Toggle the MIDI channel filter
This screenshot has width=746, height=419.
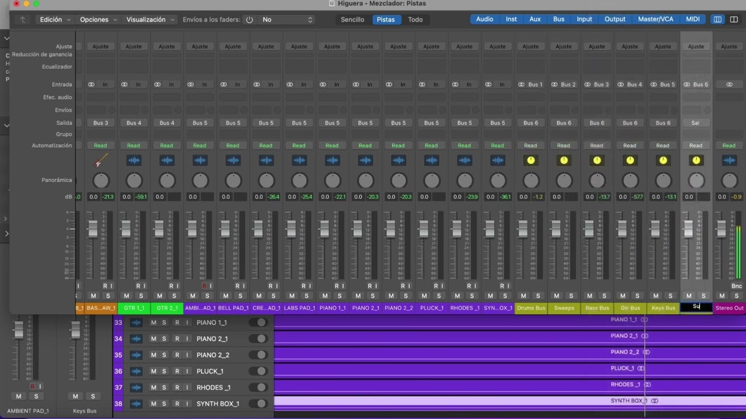[693, 19]
